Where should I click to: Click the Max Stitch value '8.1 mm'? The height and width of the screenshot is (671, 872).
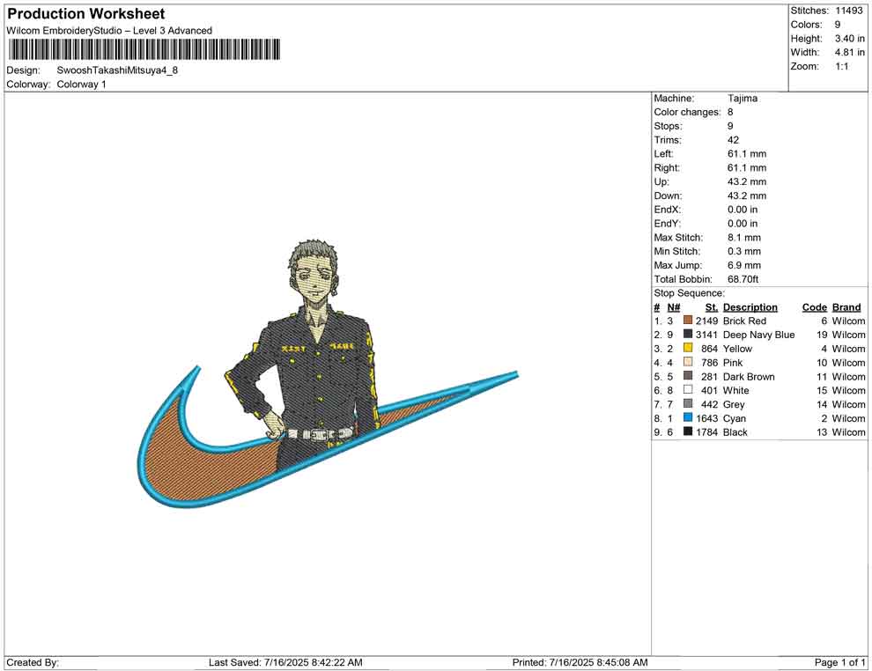(744, 238)
